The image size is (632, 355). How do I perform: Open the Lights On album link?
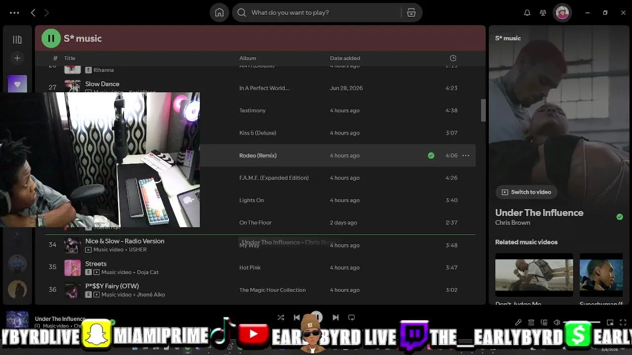click(251, 200)
